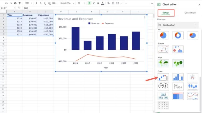Screen dimensions: 202x113
Task: Select the waterfall chart type
Action: coord(163,77)
